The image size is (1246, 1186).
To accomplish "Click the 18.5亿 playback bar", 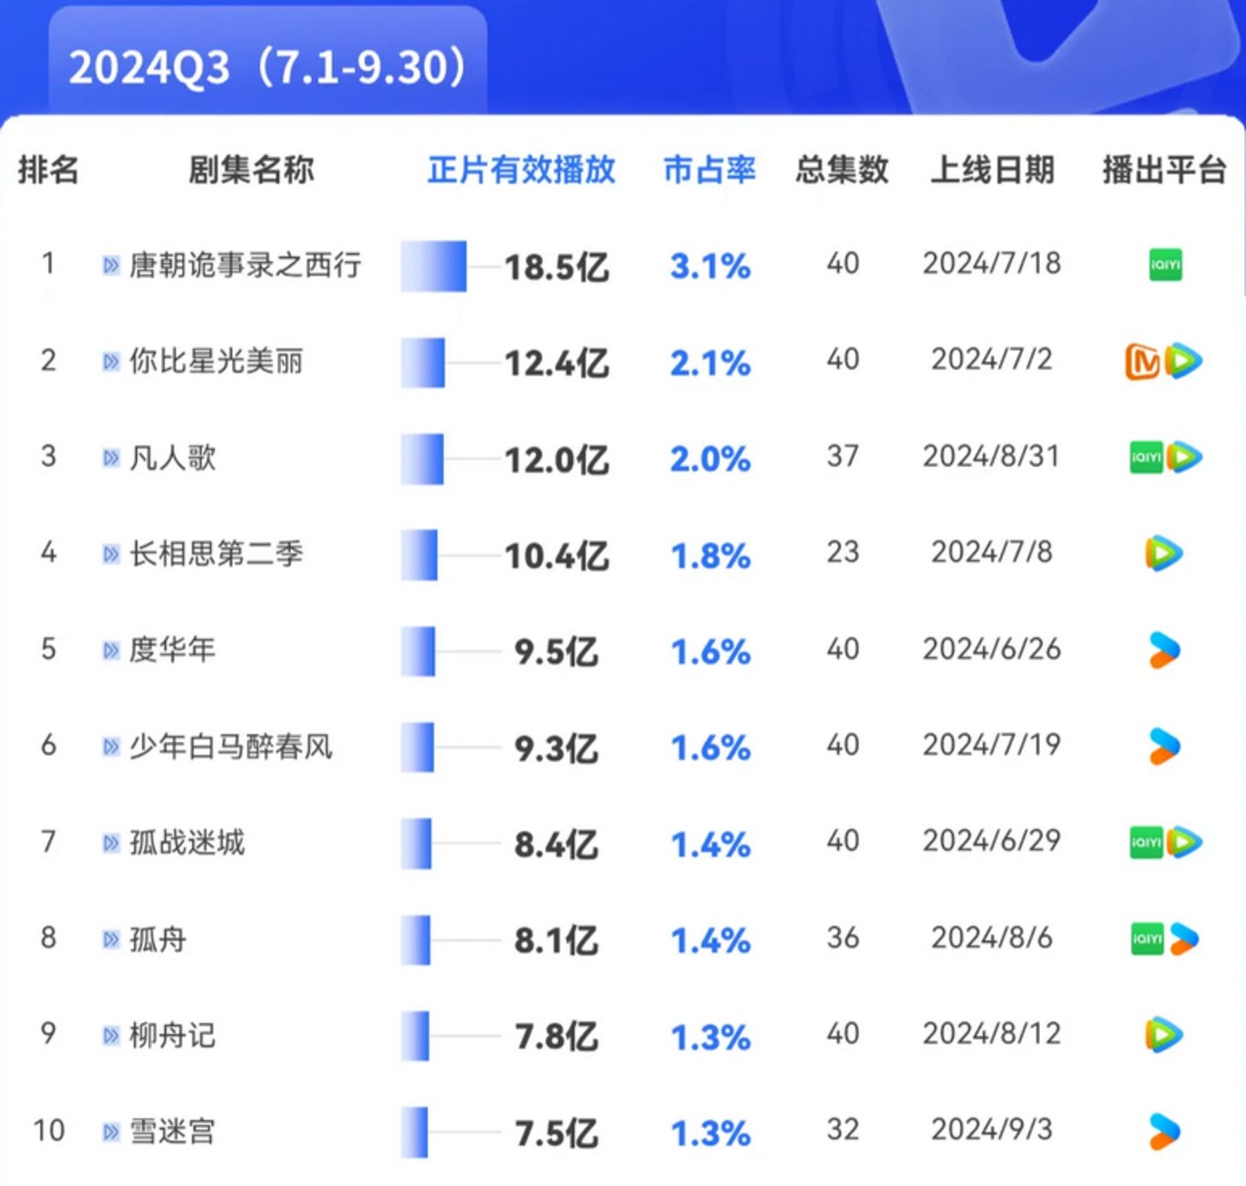I will (434, 266).
